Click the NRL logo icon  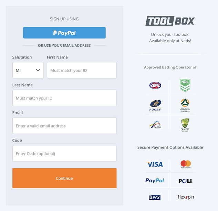(x=185, y=85)
